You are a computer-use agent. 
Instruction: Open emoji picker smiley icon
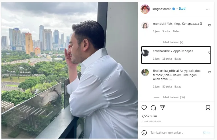144,133
